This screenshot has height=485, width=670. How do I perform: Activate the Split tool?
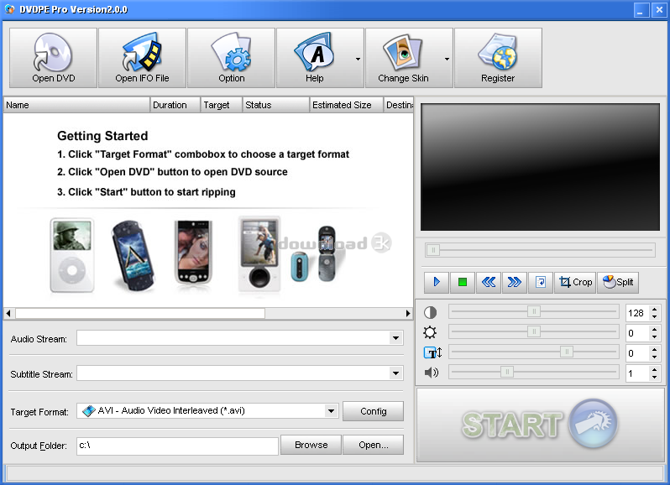click(x=618, y=282)
